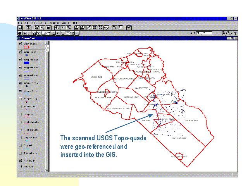Click the View window title bar
This screenshot has height=186, width=248.
(x=116, y=38)
